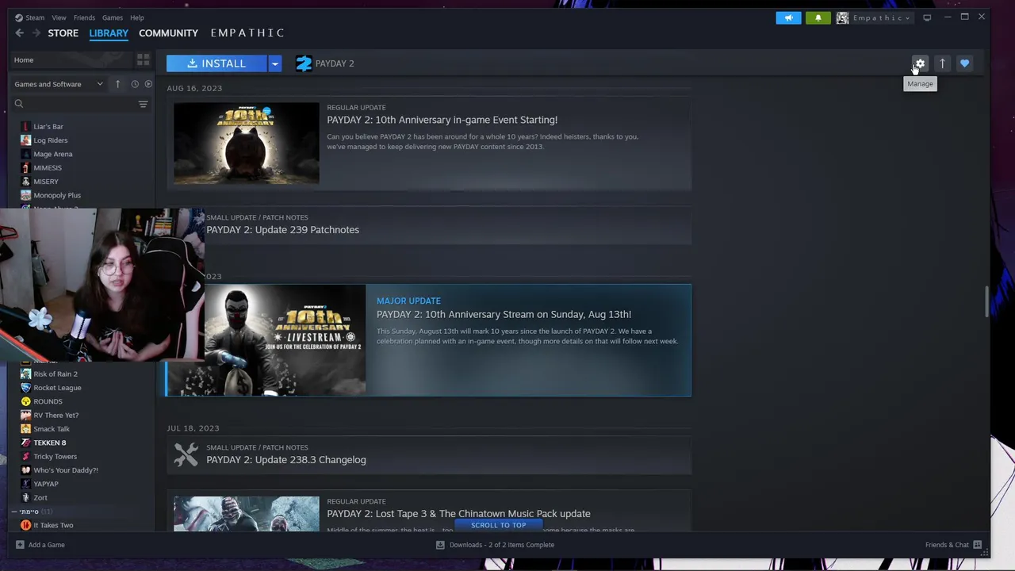Open the Games menu
This screenshot has height=571, width=1015.
coord(113,17)
